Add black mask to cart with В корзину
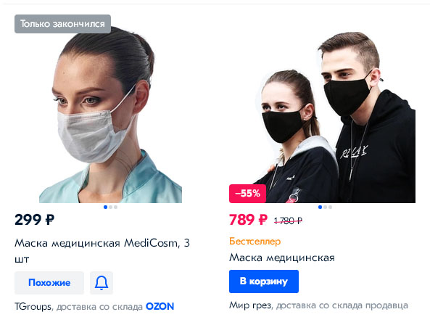This screenshot has height=317, width=430. [x=264, y=281]
